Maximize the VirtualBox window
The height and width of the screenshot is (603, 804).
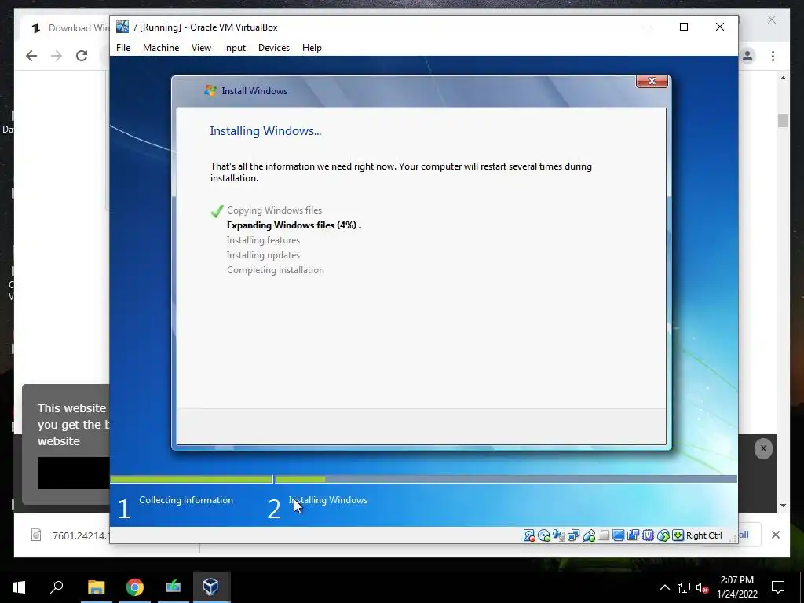(x=684, y=27)
